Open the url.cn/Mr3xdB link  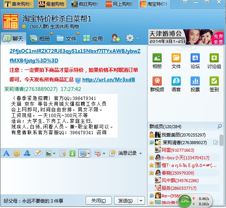(x=108, y=79)
